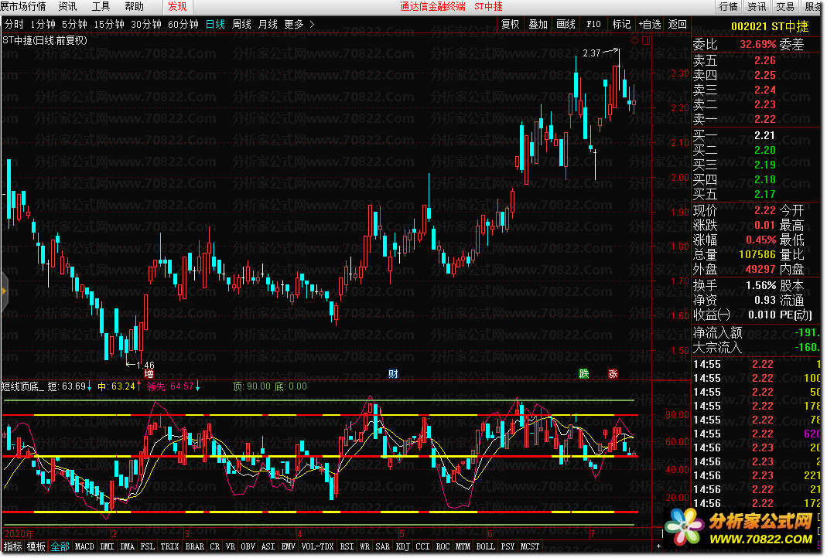Image resolution: width=827 pixels, height=558 pixels.
Task: Open F10 company information
Action: pyautogui.click(x=593, y=24)
